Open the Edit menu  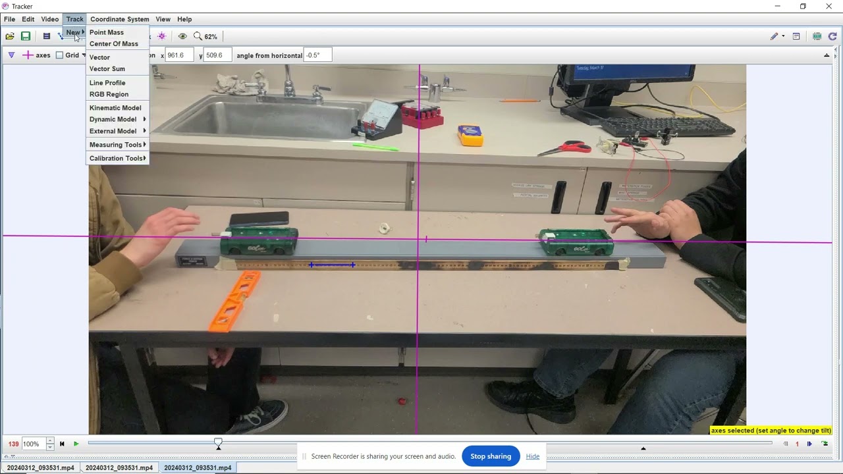[28, 19]
